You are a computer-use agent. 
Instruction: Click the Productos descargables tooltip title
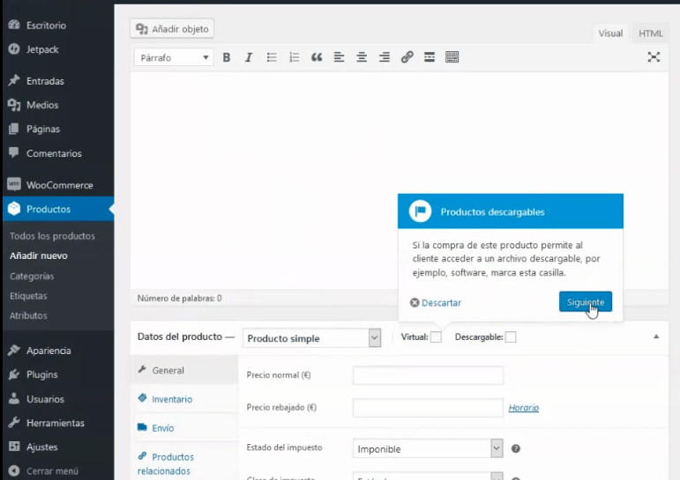click(492, 212)
